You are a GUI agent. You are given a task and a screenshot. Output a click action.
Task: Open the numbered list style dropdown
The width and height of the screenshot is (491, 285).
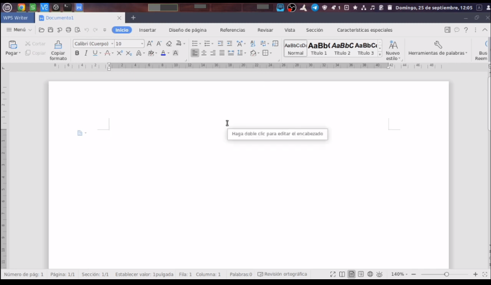(212, 44)
